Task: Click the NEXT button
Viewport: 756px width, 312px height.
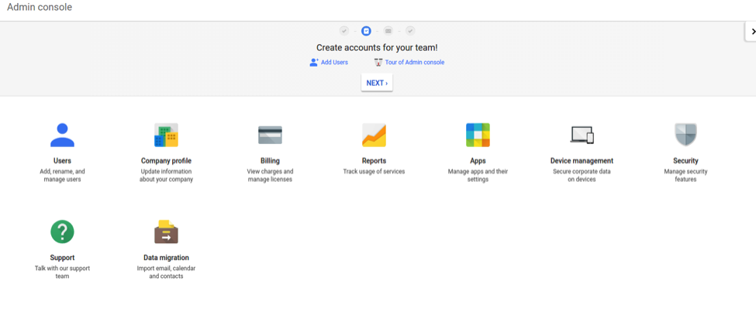Action: [x=377, y=83]
